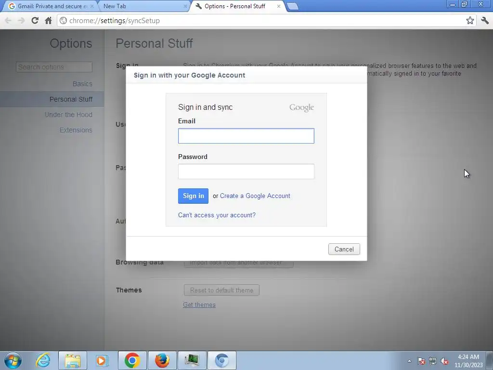Click the browser back arrow

(x=8, y=20)
